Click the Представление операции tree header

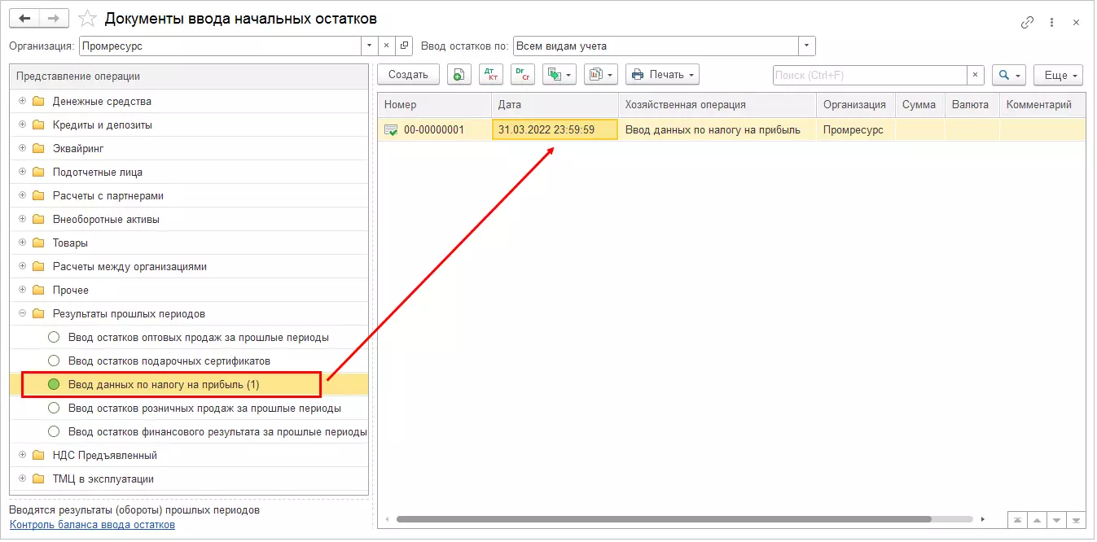coord(189,76)
